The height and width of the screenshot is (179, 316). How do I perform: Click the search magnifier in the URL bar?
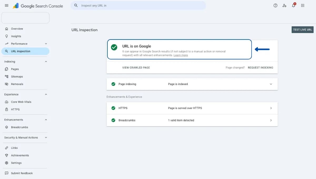coord(76,5)
